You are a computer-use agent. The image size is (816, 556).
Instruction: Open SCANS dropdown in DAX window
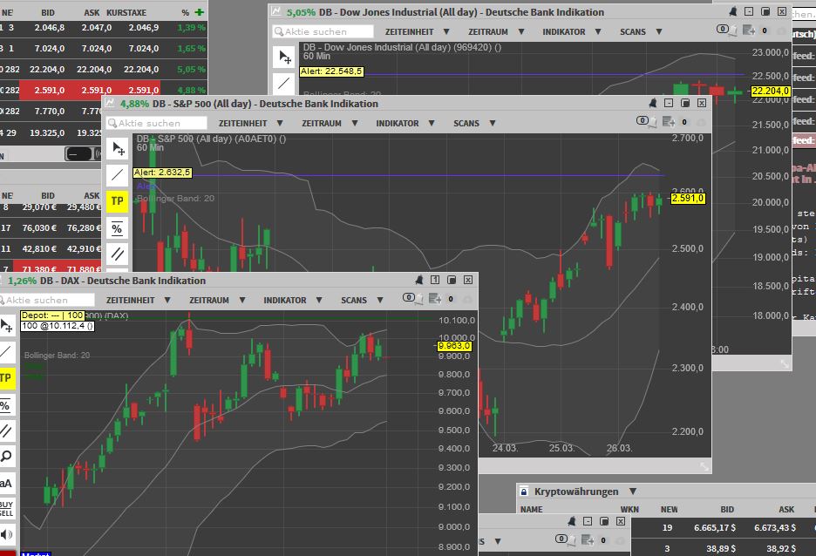point(362,300)
